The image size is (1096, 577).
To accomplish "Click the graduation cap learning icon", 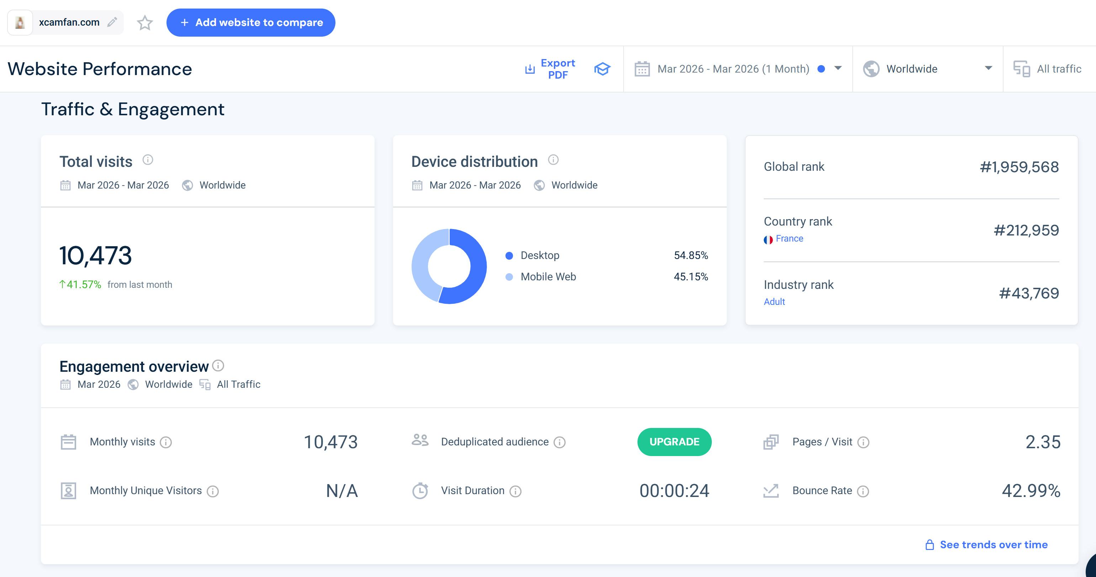I will tap(602, 69).
